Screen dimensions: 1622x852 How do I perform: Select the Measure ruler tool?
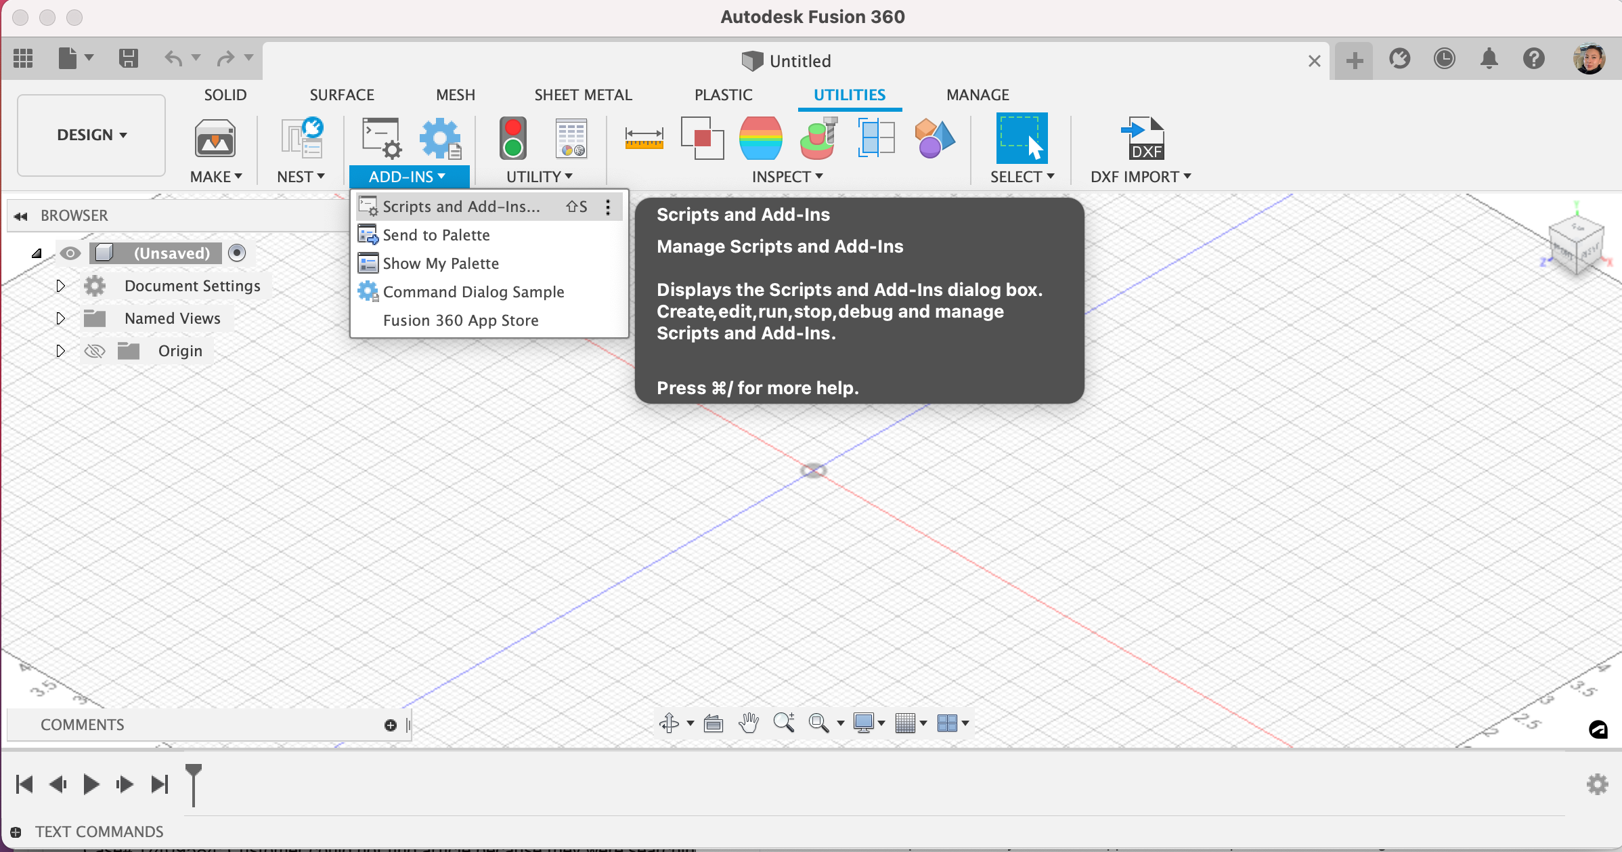644,138
